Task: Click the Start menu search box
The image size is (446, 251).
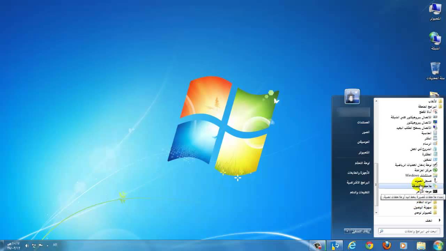Action: (x=409, y=231)
